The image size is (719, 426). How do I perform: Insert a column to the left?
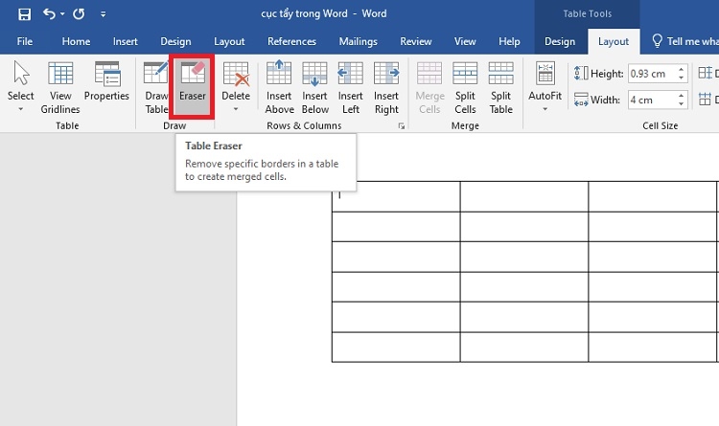(x=350, y=86)
